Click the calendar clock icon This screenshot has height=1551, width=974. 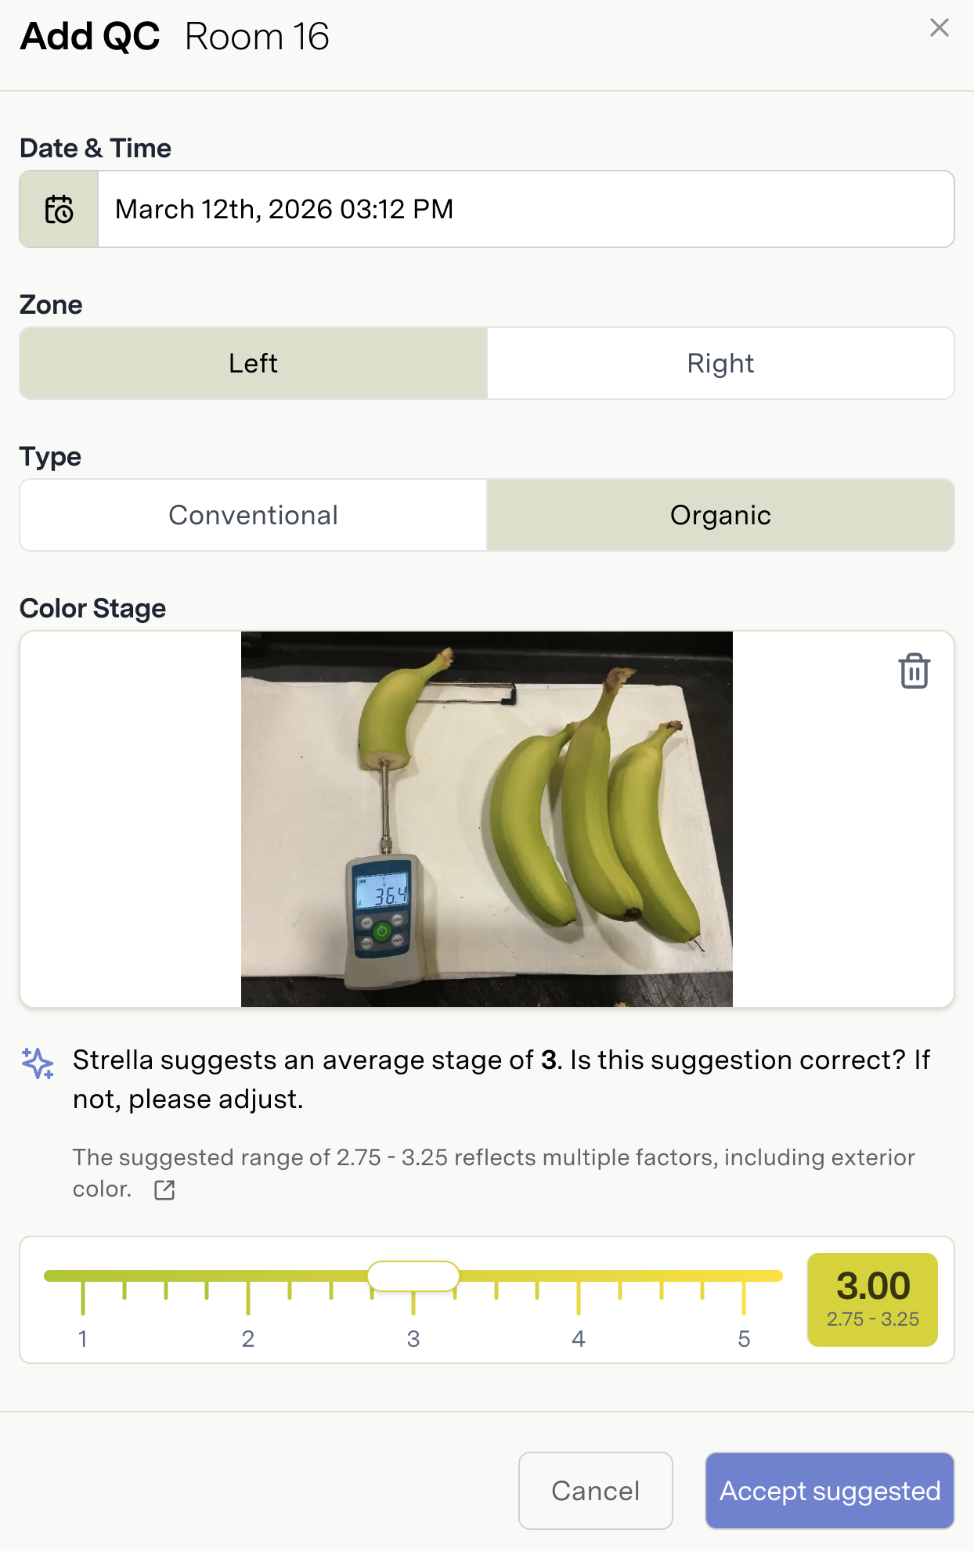click(59, 210)
